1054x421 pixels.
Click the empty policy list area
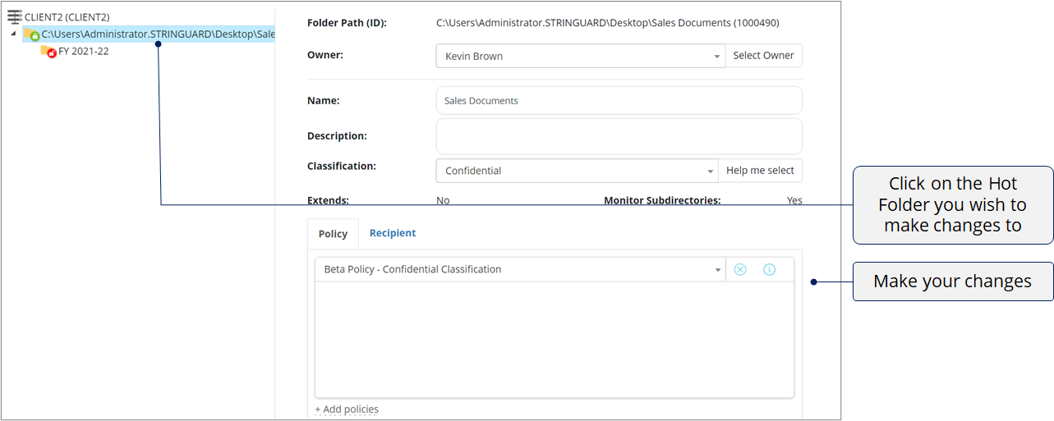pyautogui.click(x=555, y=340)
